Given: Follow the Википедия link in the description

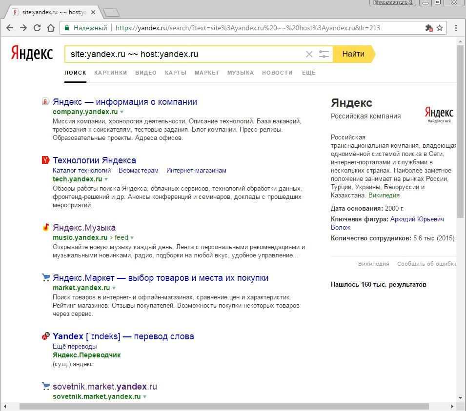Looking at the screenshot, I should 384,196.
